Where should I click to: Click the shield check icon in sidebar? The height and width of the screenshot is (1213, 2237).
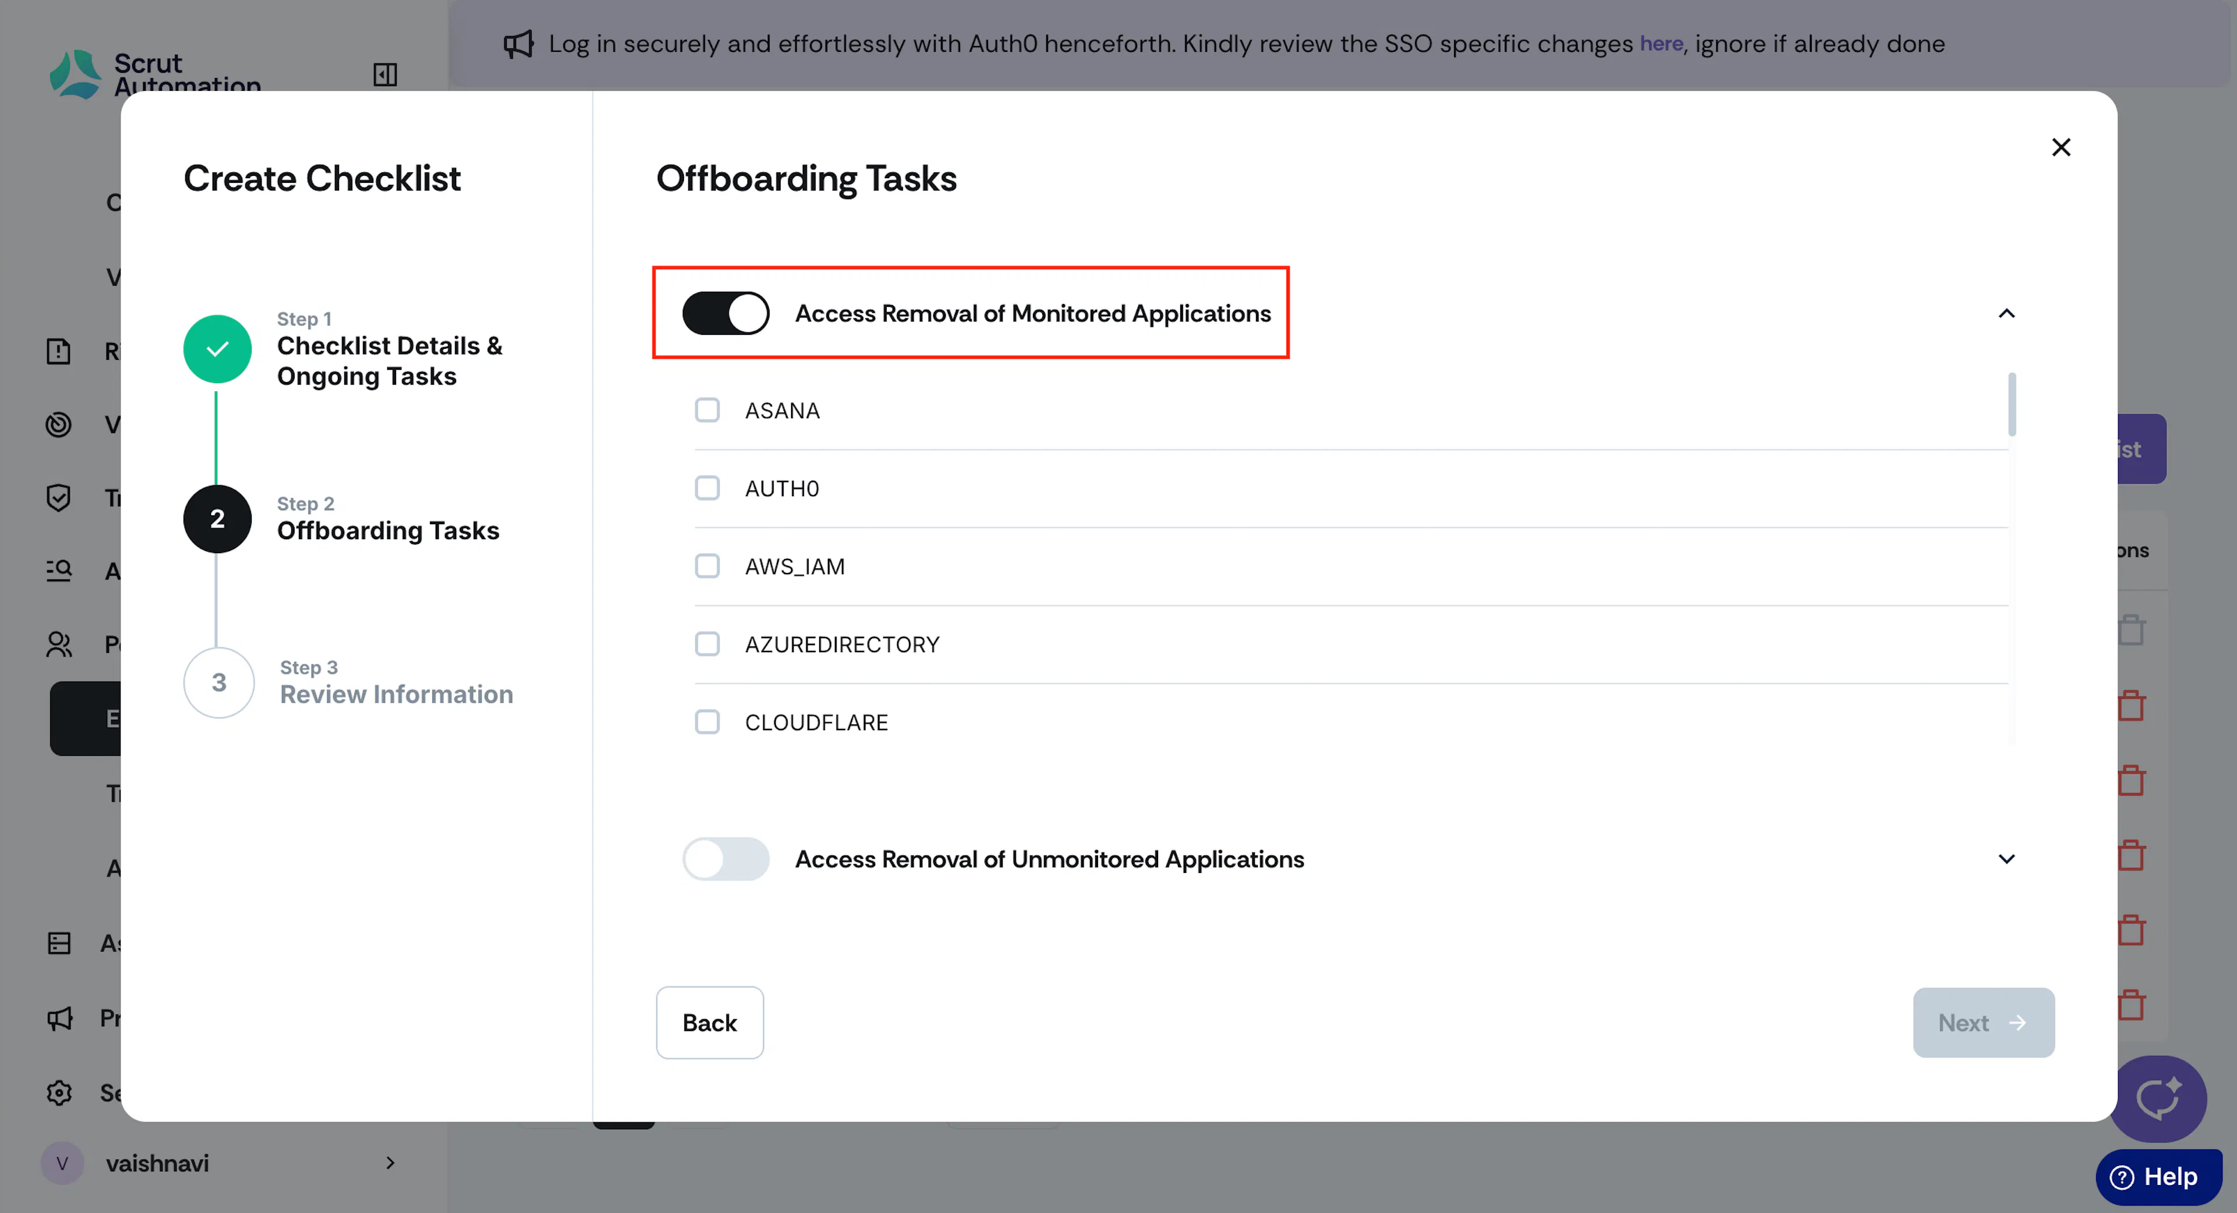[59, 497]
